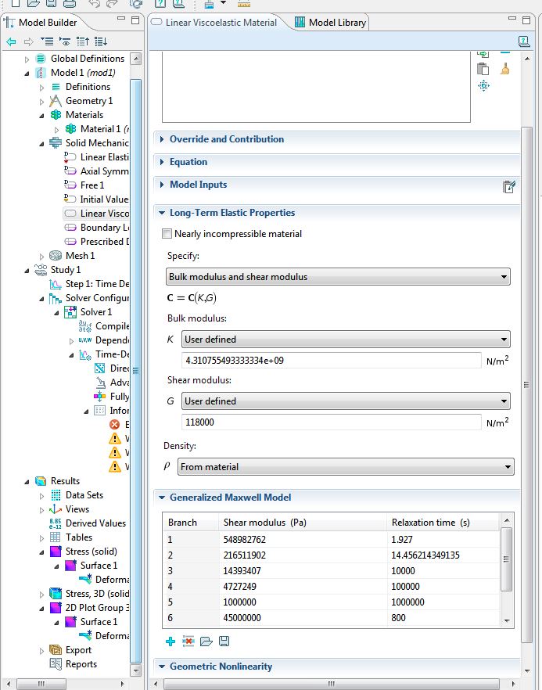Expand the Override and Contribution section
This screenshot has width=542, height=690.
227,139
